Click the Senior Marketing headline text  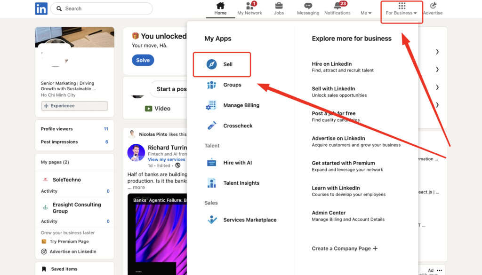68,86
